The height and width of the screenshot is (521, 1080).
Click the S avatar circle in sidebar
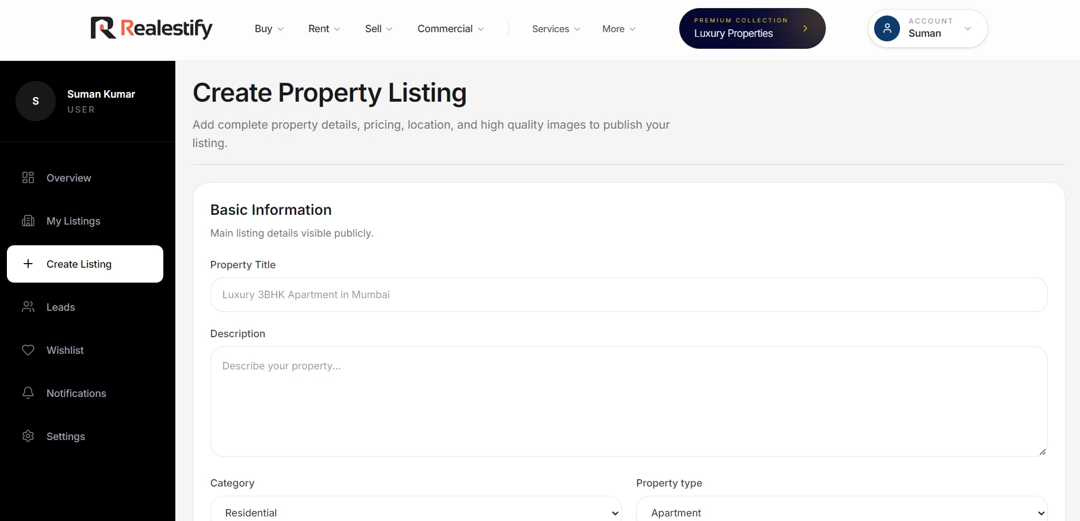tap(36, 101)
